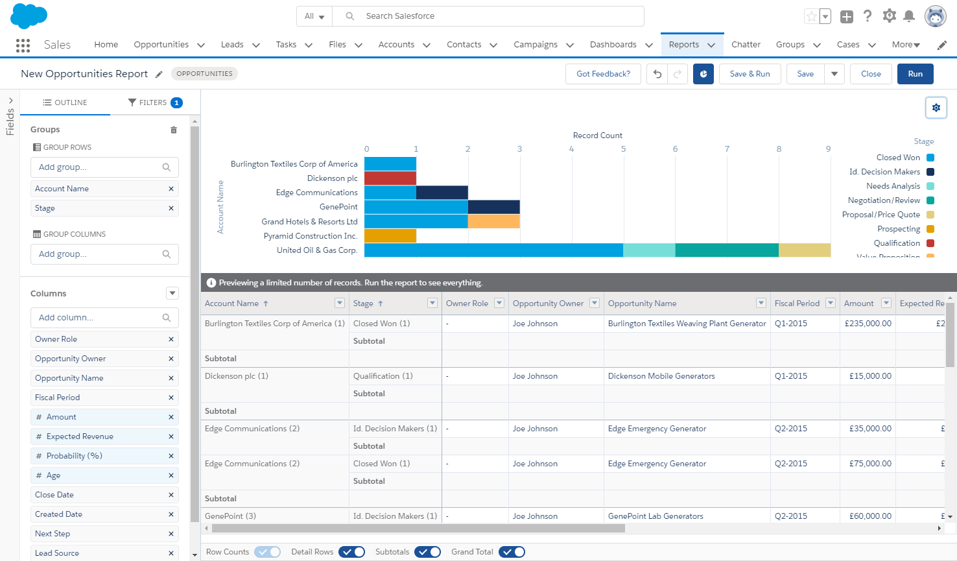
Task: Click the redo arrow button
Action: point(678,74)
